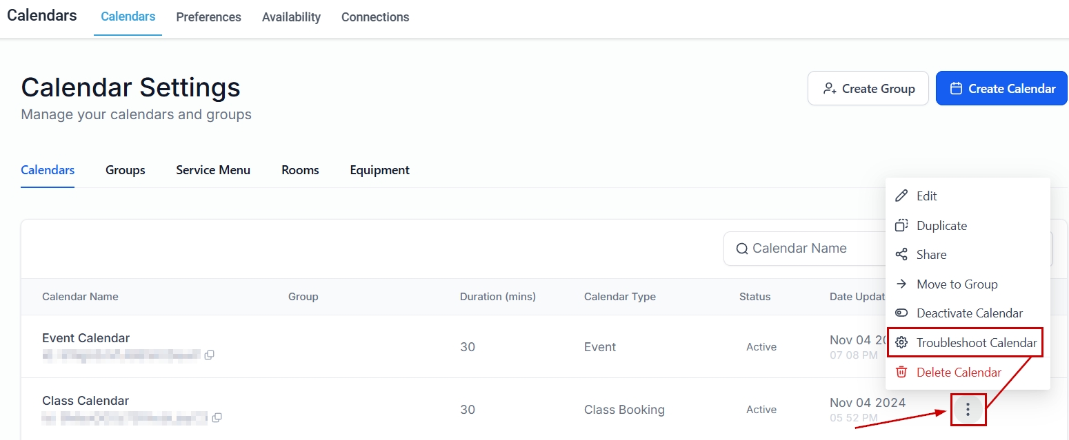
Task: Click the copy icon under Class Calendar
Action: [217, 417]
